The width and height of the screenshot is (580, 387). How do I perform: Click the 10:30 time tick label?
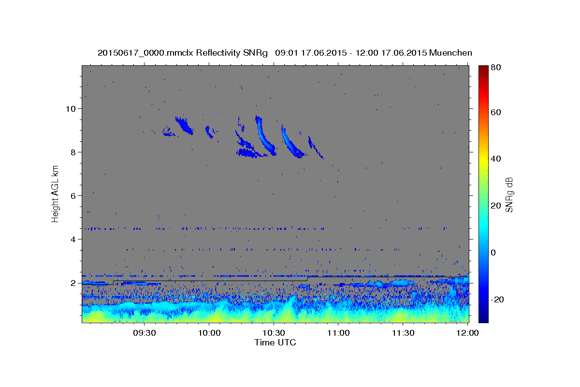(274, 333)
